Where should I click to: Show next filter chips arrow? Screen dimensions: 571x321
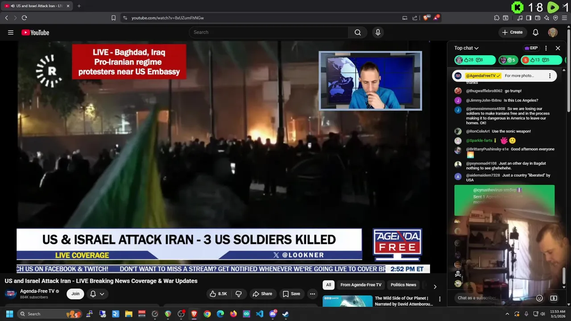click(x=435, y=286)
